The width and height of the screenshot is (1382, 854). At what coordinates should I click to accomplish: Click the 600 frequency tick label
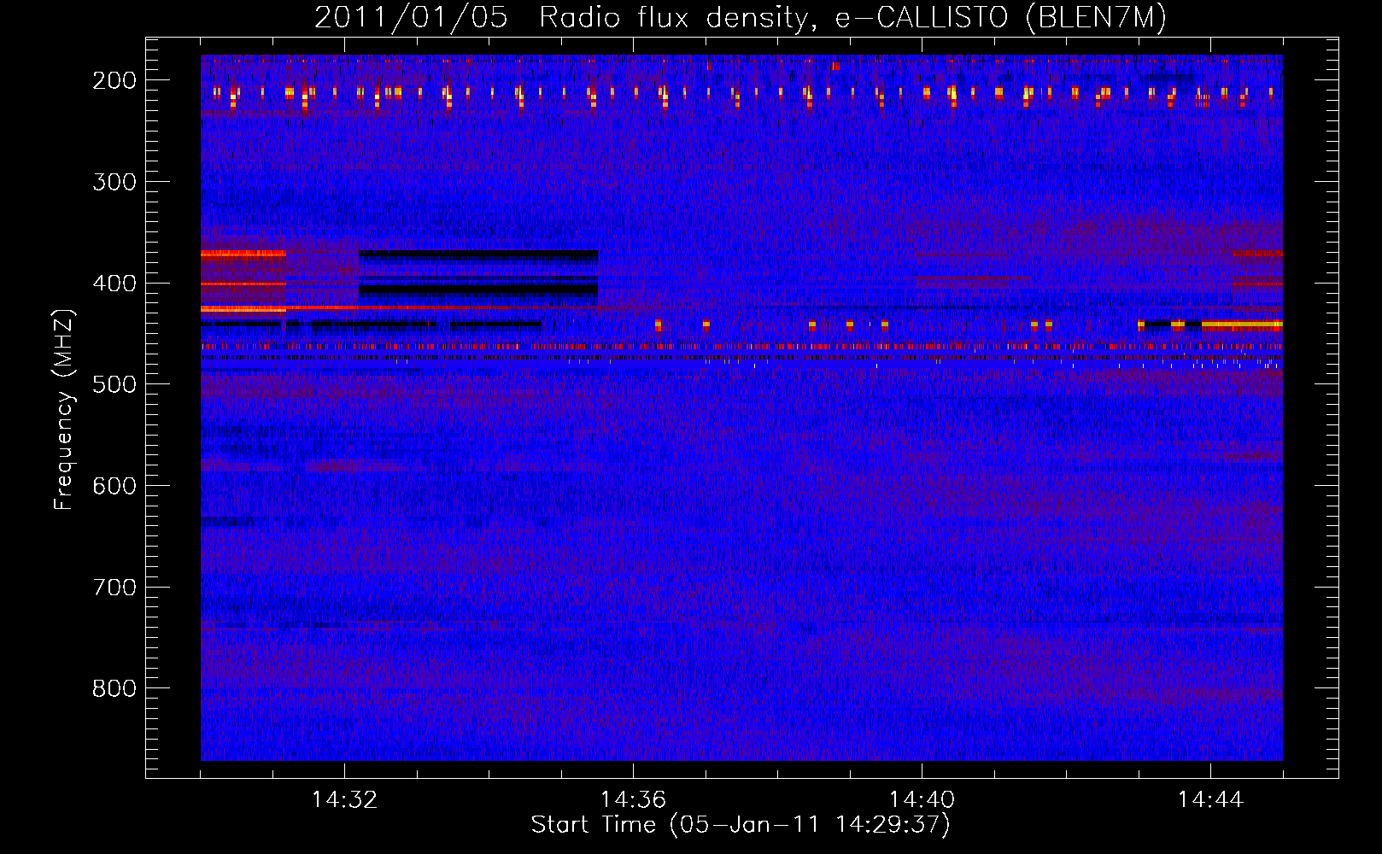(114, 486)
